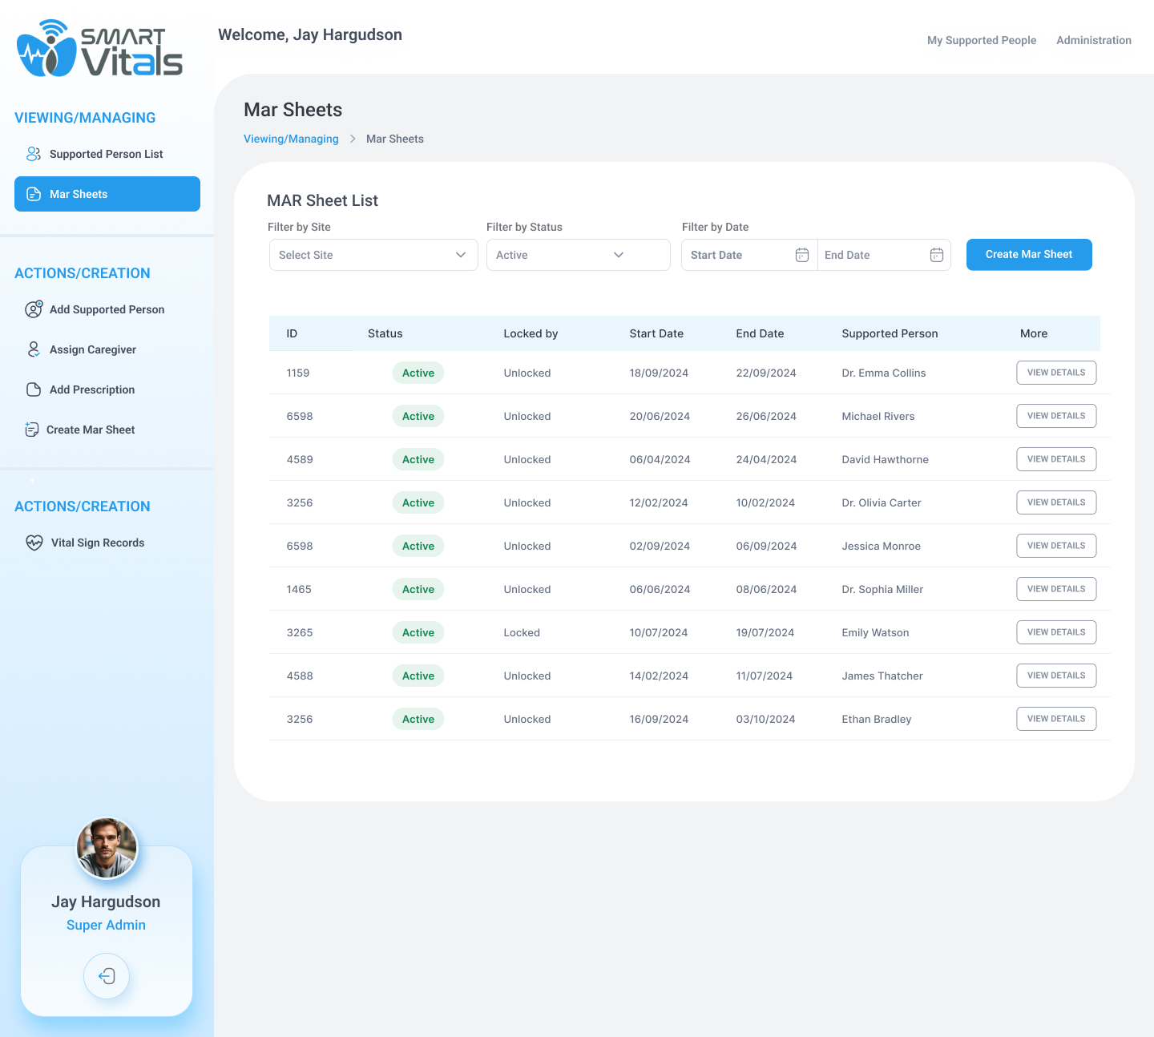1154x1037 pixels.
Task: View details for Emily Watson
Action: pyautogui.click(x=1055, y=632)
